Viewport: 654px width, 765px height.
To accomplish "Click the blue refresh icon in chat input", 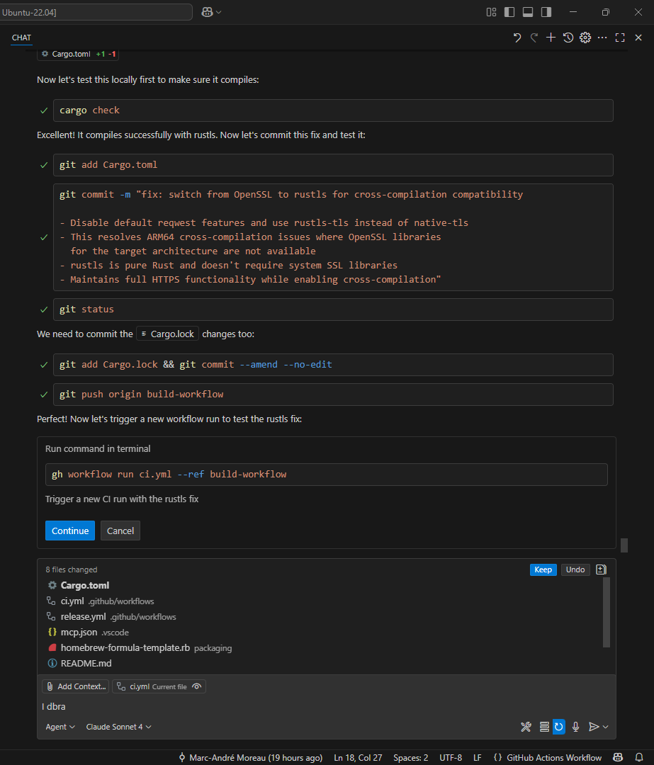I will pos(559,727).
